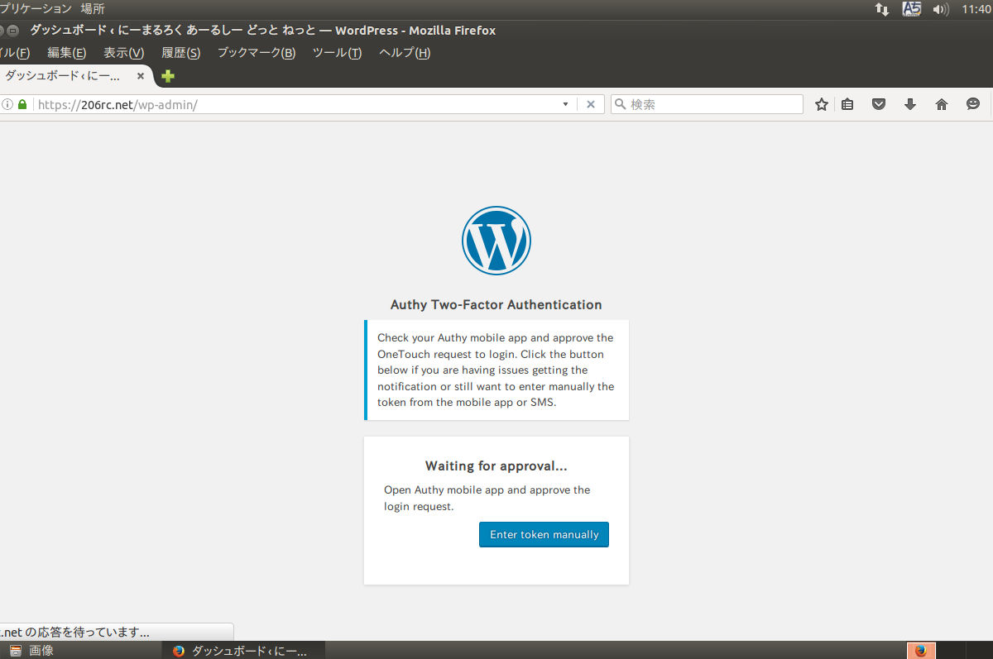Open the 編集(E) menu
Image resolution: width=993 pixels, height=659 pixels.
pos(66,53)
